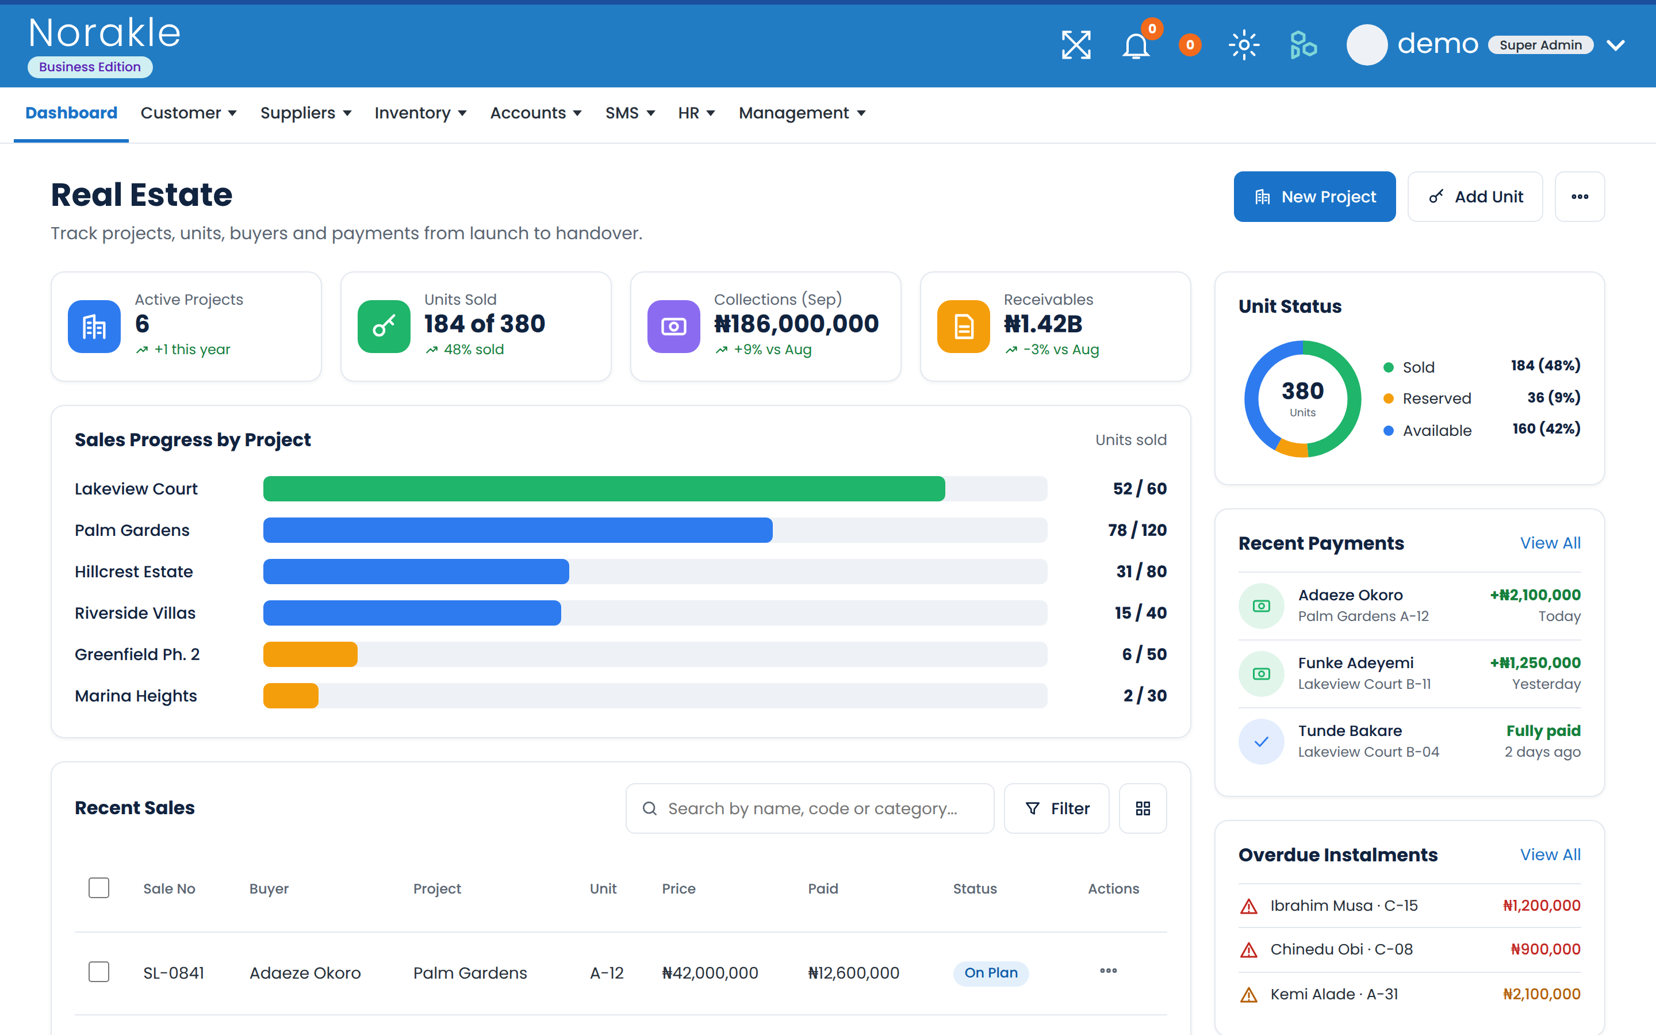
Task: Click the Units Sold key icon
Action: [384, 327]
